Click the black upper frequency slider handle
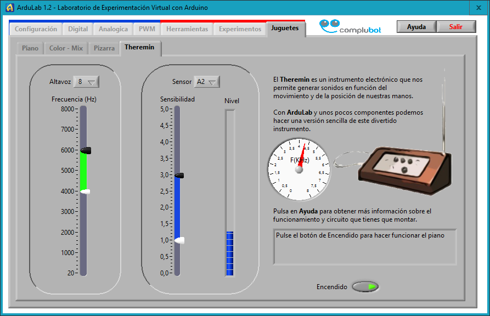Image resolution: width=490 pixels, height=316 pixels. [x=86, y=150]
